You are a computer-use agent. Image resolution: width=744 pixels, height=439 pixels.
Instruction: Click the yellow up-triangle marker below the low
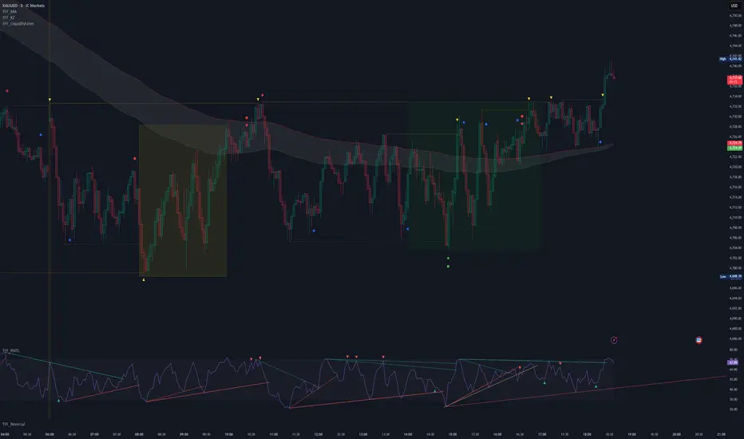point(144,279)
